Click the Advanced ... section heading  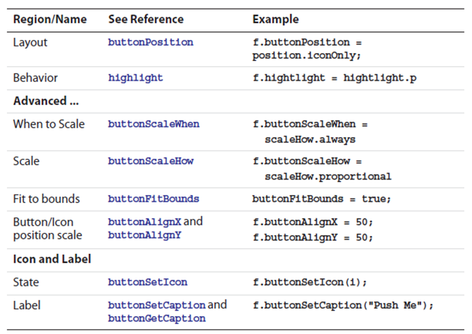[46, 101]
